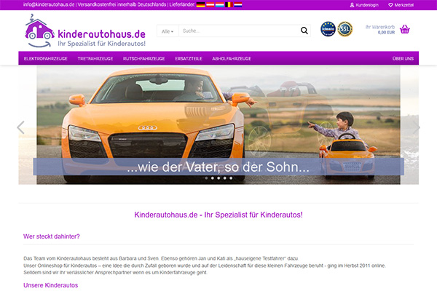Image resolution: width=437 pixels, height=291 pixels.
Task: Select the third slider dot indicator
Action: pos(219,178)
